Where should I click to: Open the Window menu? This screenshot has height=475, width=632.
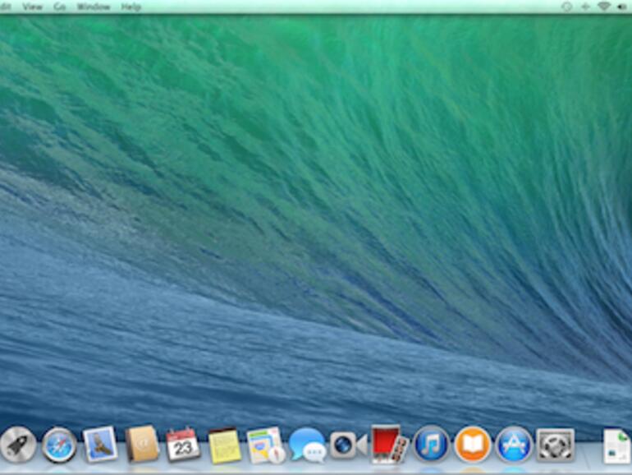[92, 7]
